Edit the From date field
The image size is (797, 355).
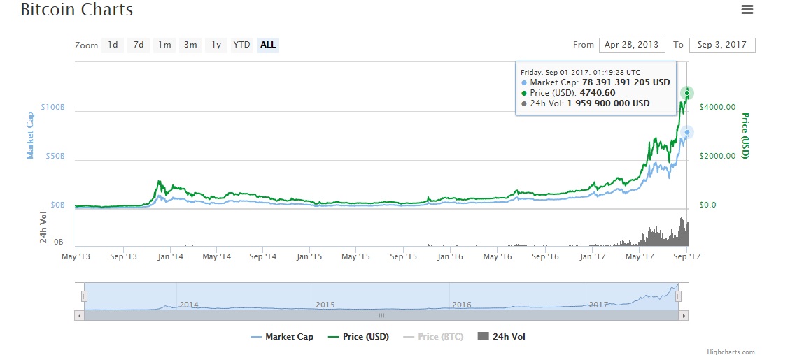[x=631, y=45]
